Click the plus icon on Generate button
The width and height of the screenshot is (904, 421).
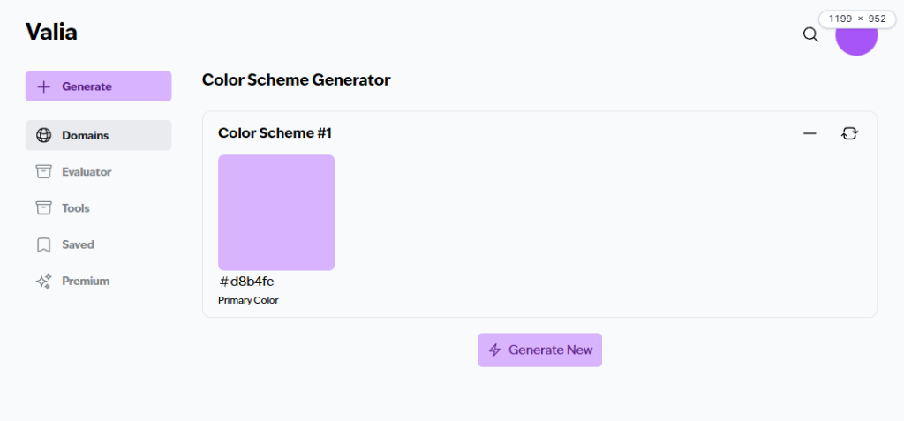point(44,86)
